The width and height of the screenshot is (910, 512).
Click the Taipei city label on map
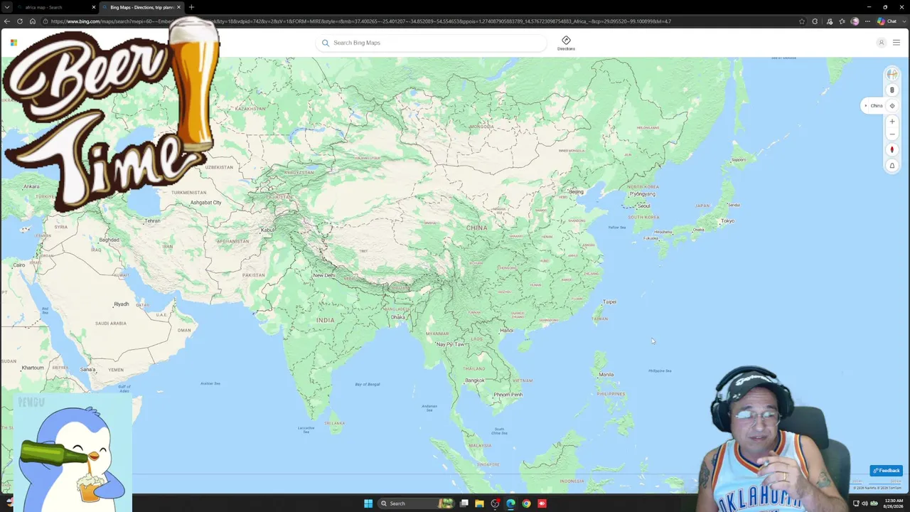coord(610,302)
